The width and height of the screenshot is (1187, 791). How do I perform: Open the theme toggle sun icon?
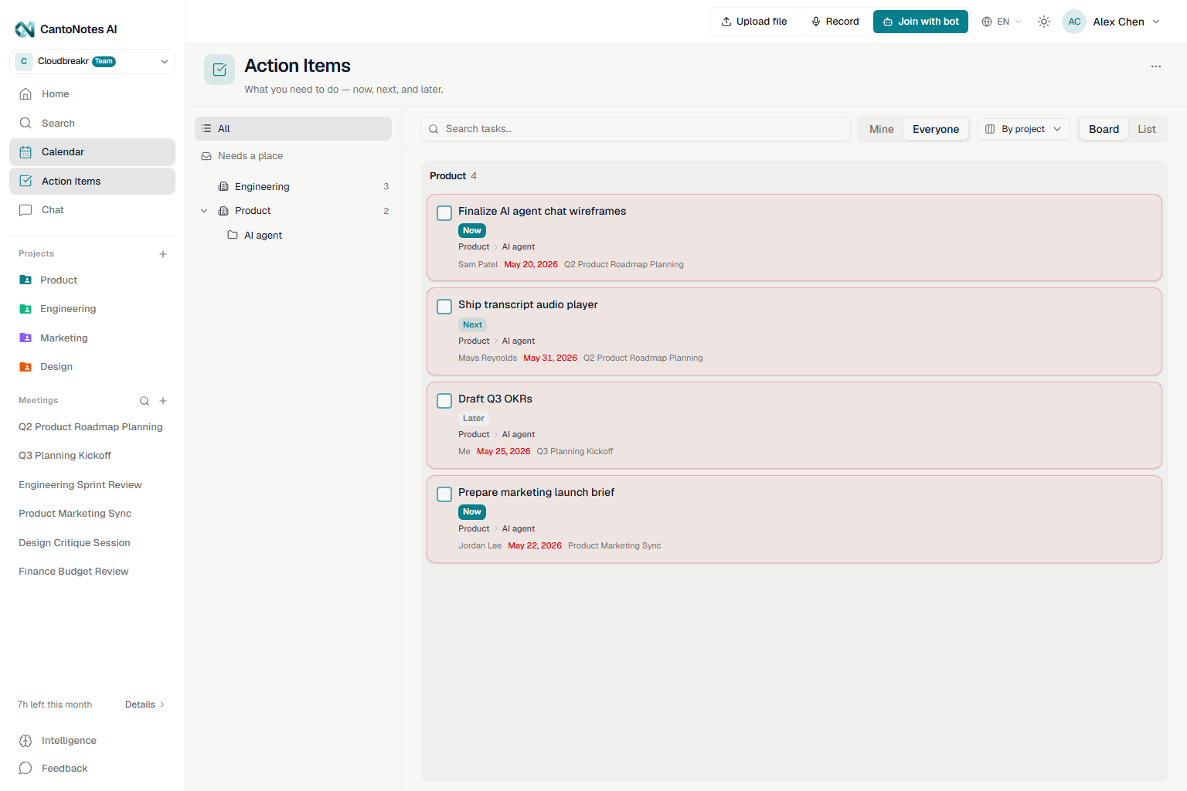(1044, 22)
